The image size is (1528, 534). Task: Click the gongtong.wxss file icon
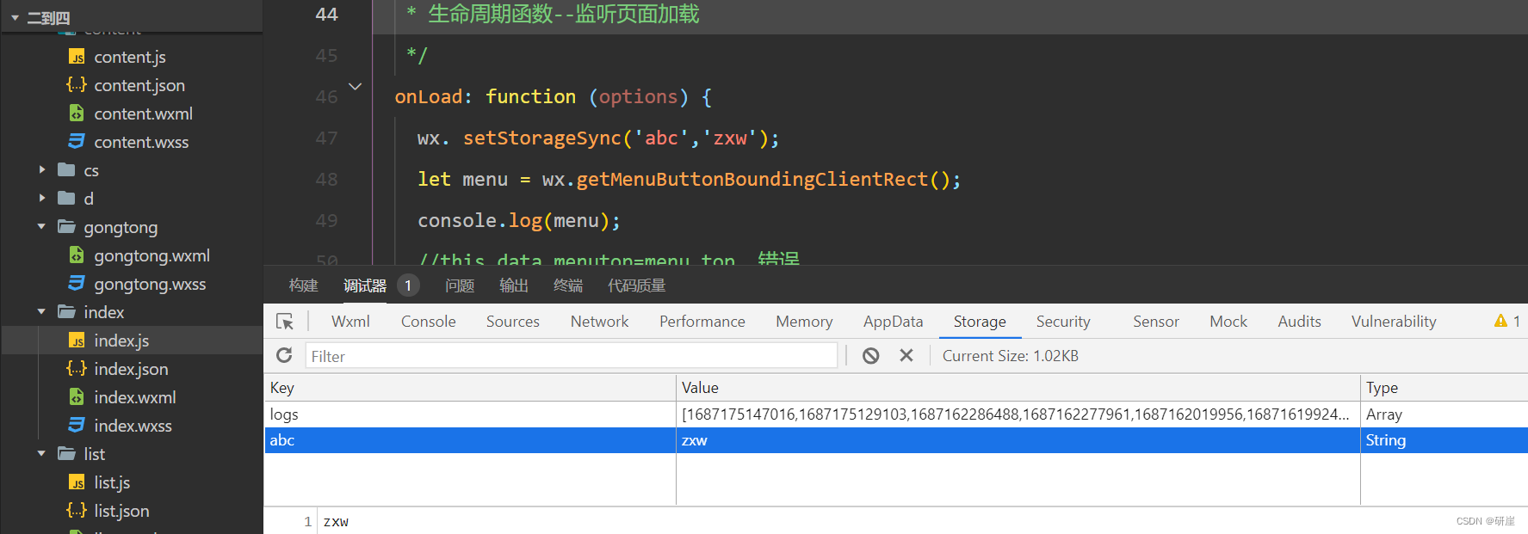click(77, 284)
